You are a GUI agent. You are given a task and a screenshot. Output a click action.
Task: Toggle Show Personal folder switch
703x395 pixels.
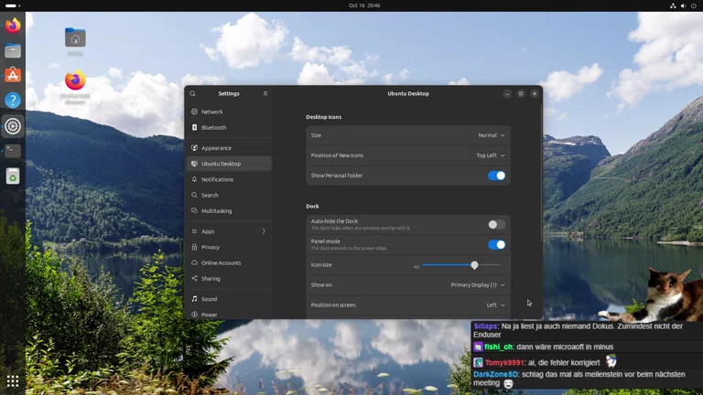tap(496, 176)
